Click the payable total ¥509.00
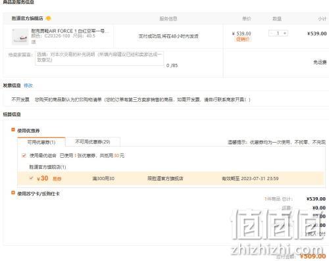 [313, 256]
